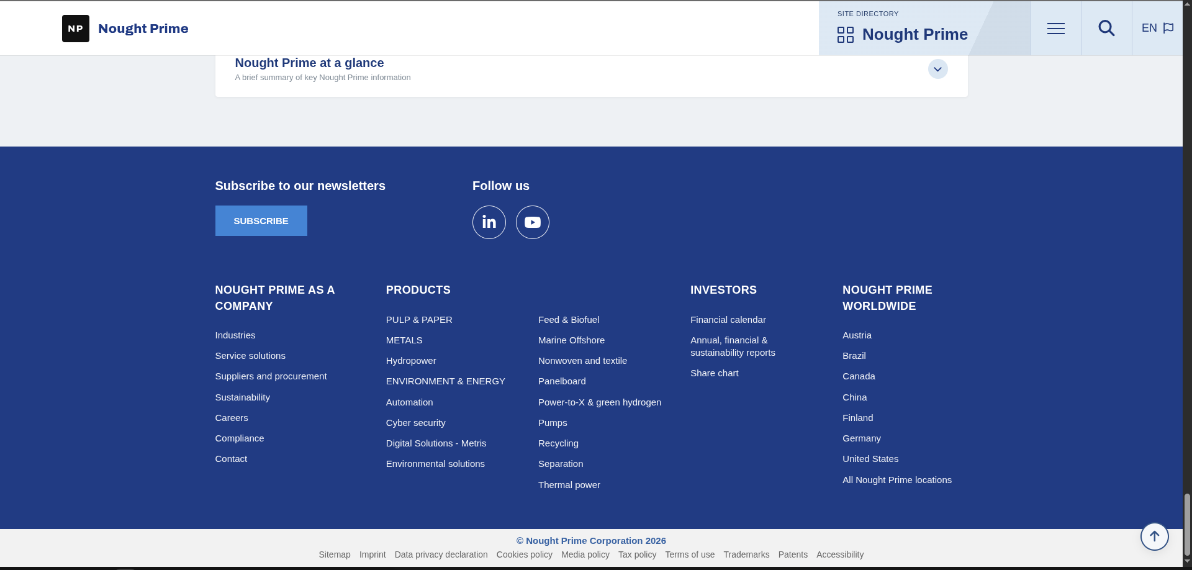Open Power-to-X & green hydrogen link

pos(599,402)
